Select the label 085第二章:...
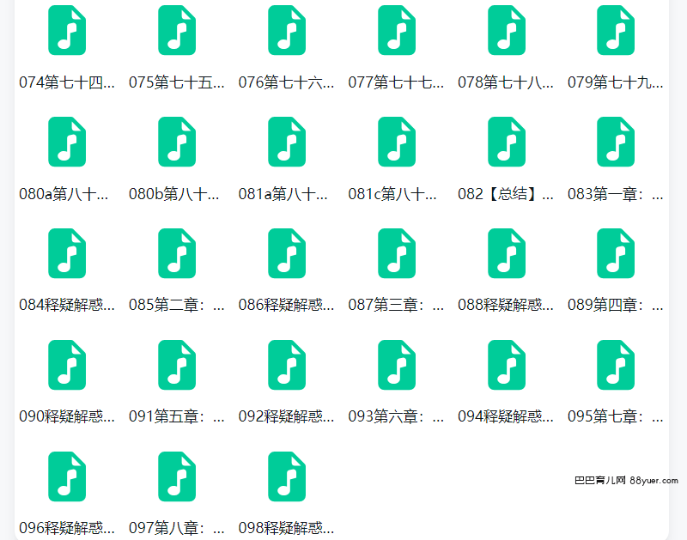The height and width of the screenshot is (540, 687). 177,306
